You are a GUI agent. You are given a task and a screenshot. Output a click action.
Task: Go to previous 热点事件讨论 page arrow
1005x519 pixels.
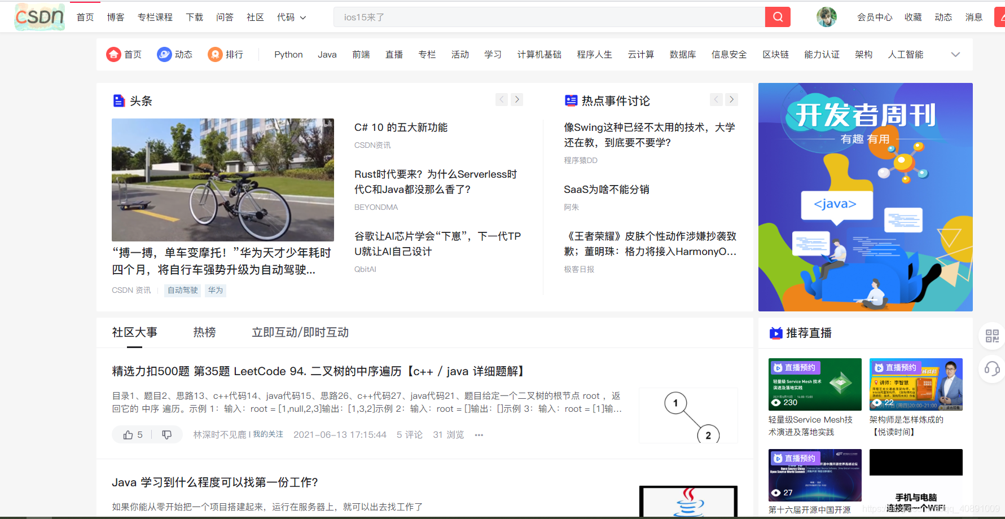click(x=716, y=100)
